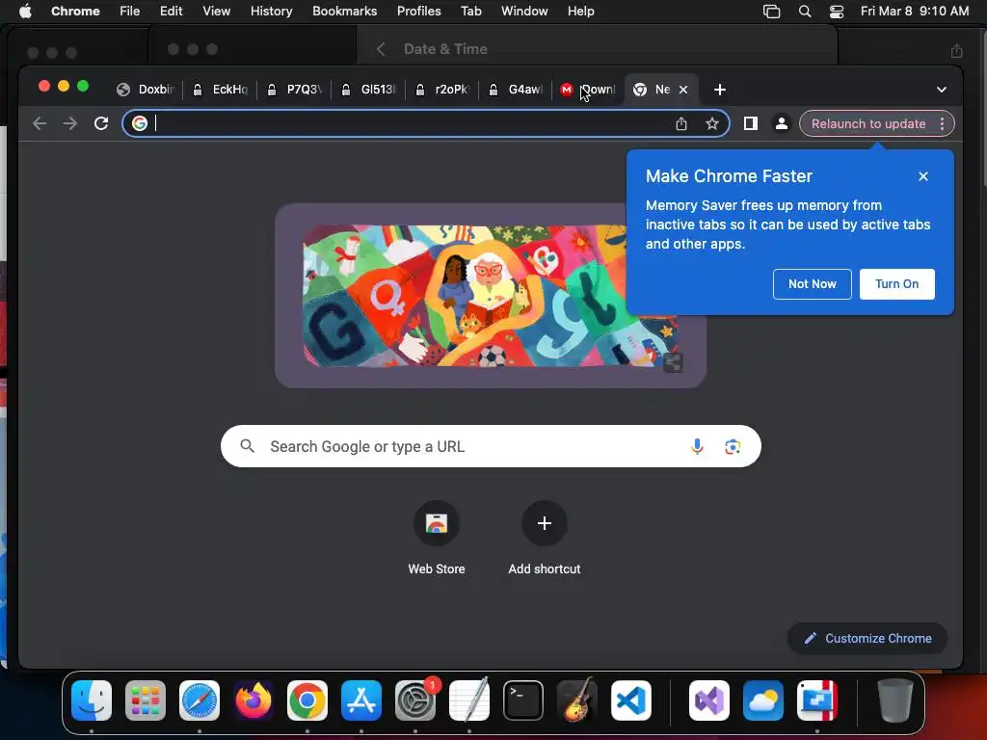Switch to the P7Q3V tab
The height and width of the screenshot is (740, 987).
295,90
